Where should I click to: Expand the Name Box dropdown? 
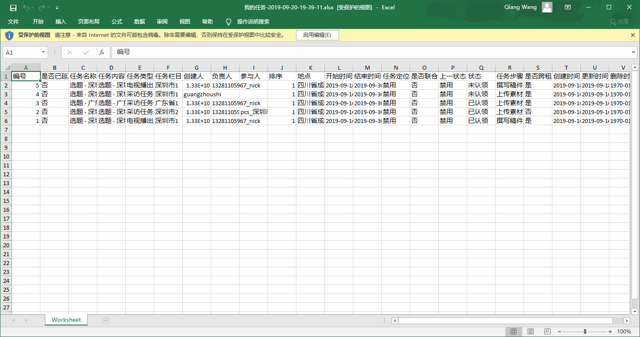tap(43, 52)
